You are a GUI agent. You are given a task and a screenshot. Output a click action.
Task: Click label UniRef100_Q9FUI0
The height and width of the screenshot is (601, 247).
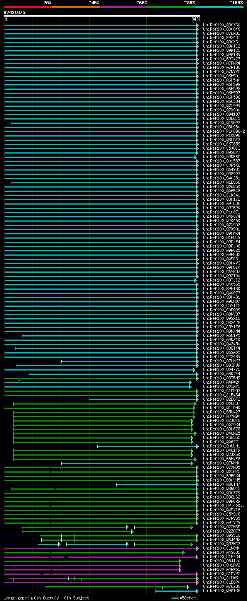pyautogui.click(x=222, y=268)
